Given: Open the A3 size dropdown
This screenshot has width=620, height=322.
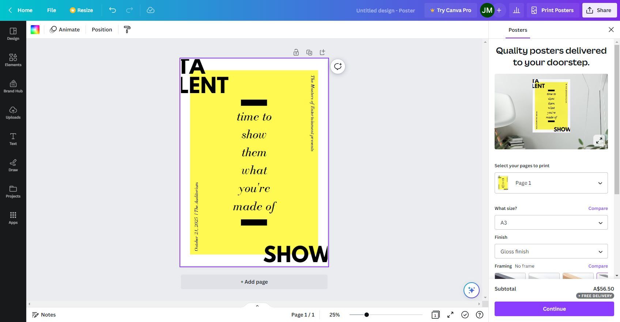Looking at the screenshot, I should [x=551, y=223].
